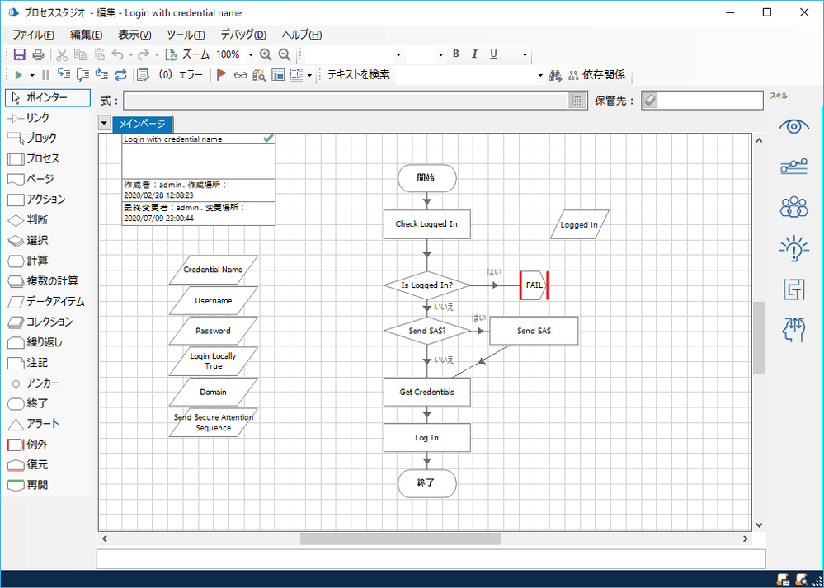The height and width of the screenshot is (588, 824).
Task: Click the refresh page icon beside ズーム
Action: pyautogui.click(x=172, y=54)
